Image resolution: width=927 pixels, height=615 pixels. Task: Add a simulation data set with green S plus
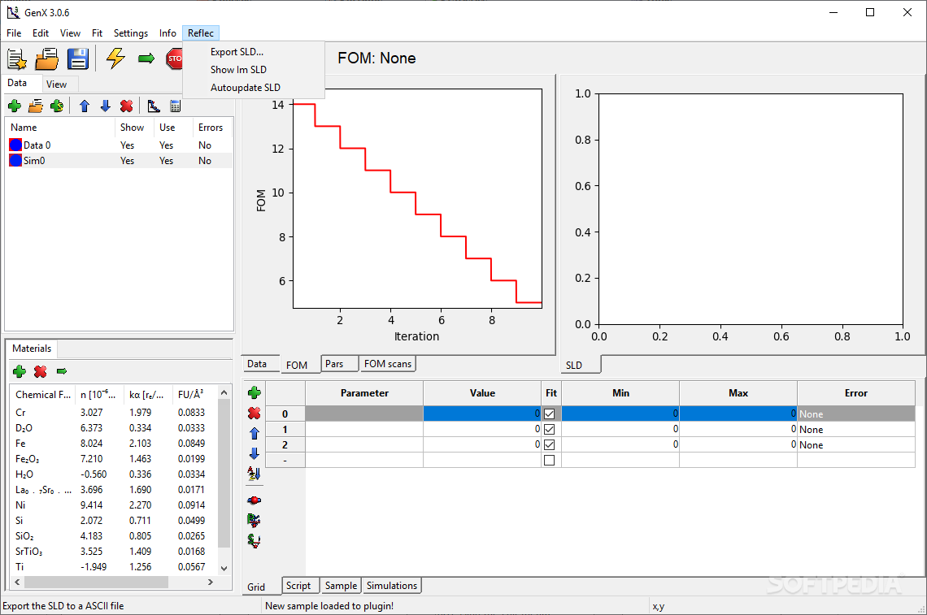click(57, 106)
